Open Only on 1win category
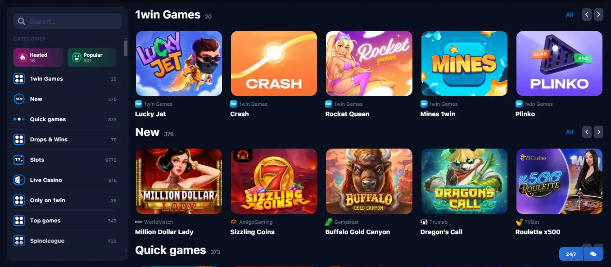The height and width of the screenshot is (267, 611). (65, 200)
